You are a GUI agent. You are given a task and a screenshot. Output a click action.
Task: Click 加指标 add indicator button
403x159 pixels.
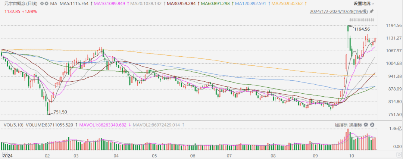(x=341, y=125)
